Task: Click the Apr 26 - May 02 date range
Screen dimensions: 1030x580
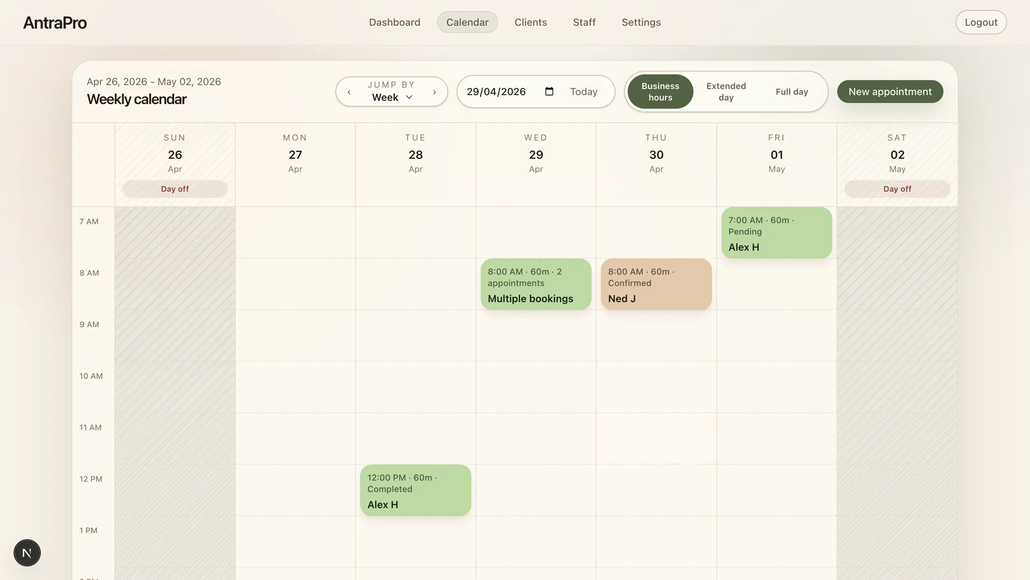Action: point(154,82)
